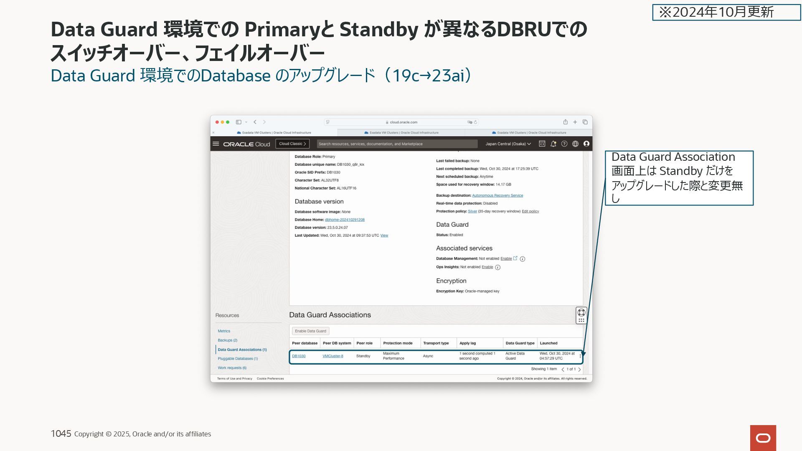This screenshot has width=802, height=451.
Task: Toggle the Safari sidebar panel button
Action: click(239, 122)
